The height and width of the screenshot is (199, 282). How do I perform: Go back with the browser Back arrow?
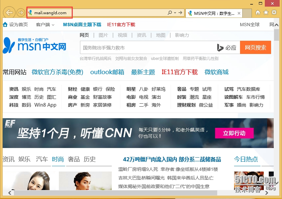click(9, 13)
